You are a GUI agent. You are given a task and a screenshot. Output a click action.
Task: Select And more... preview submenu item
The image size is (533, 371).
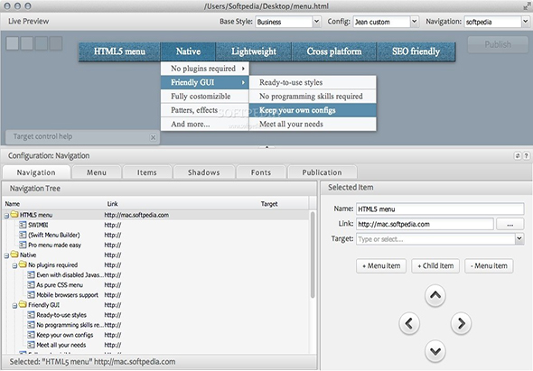205,125
